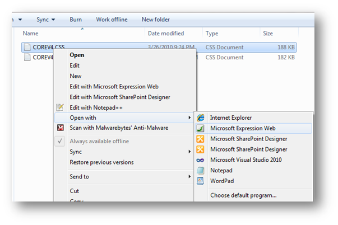Select Edit with Microsoft Expression Web

coord(114,87)
